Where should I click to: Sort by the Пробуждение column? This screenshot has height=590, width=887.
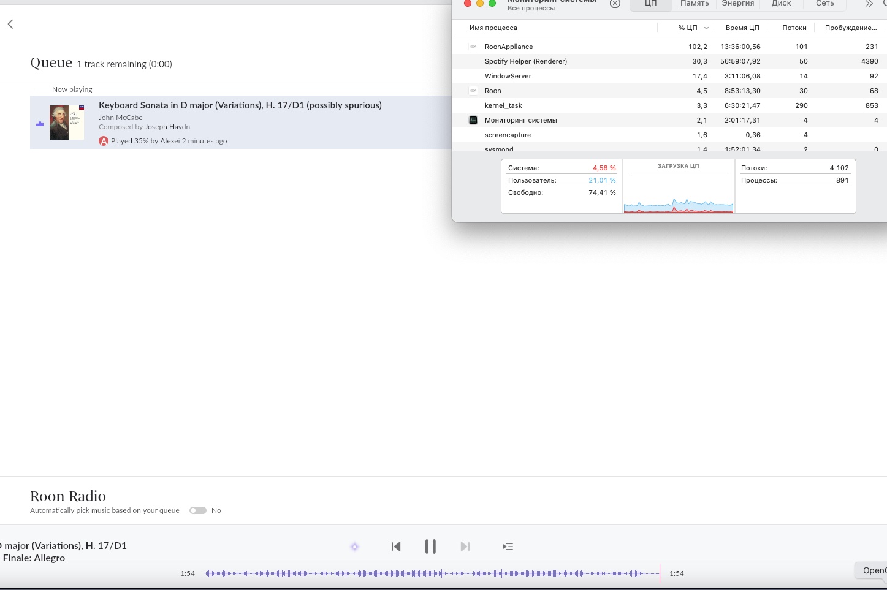click(x=851, y=28)
